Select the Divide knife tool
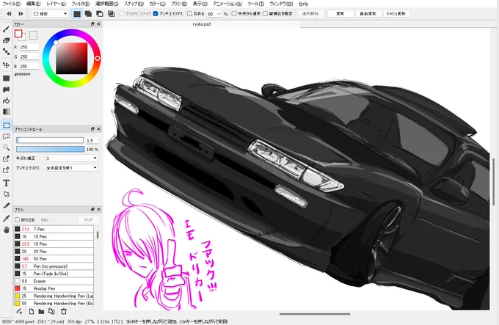Image resolution: width=499 pixels, height=325 pixels. [x=6, y=205]
